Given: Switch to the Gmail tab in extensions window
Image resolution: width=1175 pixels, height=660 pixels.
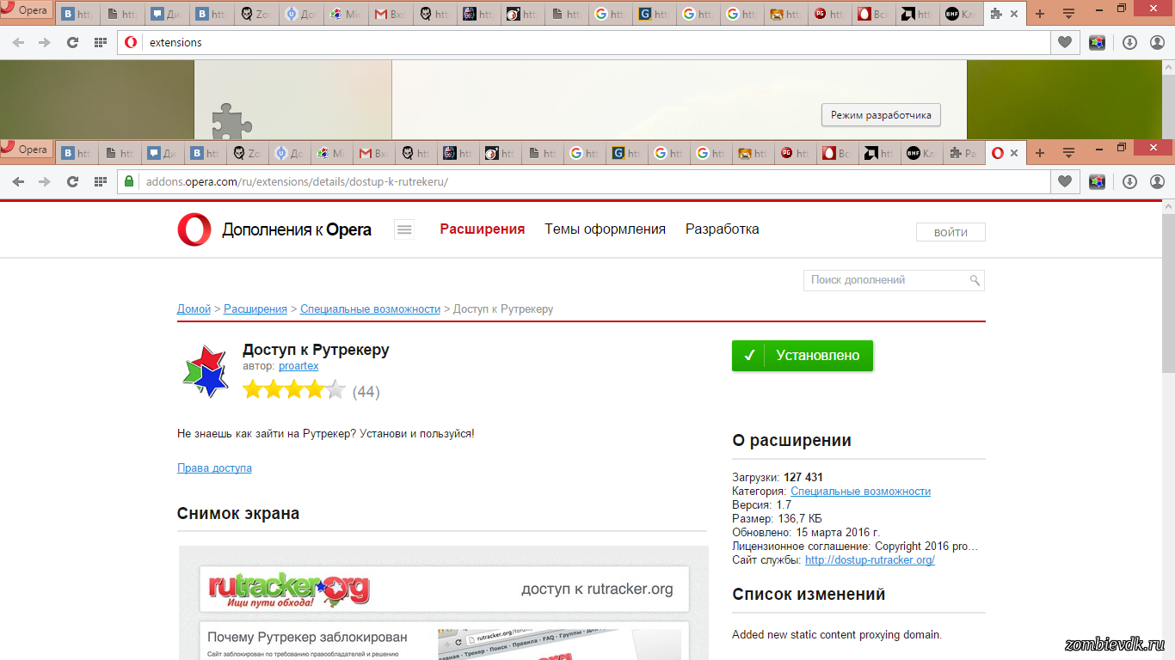Looking at the screenshot, I should point(390,14).
